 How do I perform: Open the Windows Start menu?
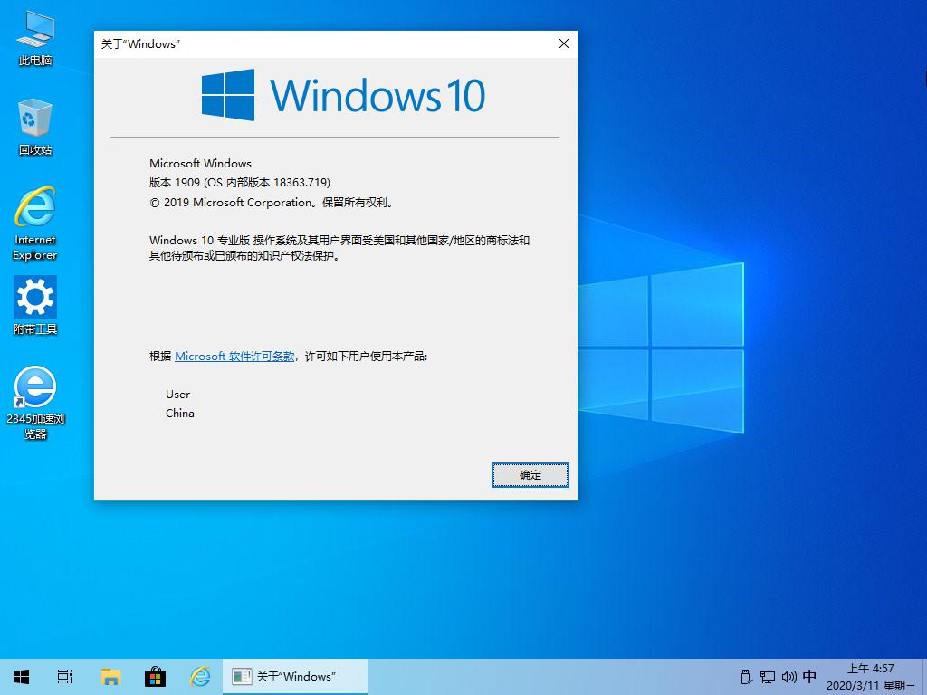tap(22, 676)
